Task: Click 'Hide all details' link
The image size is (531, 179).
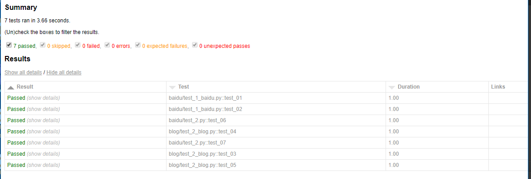Action: (x=64, y=72)
